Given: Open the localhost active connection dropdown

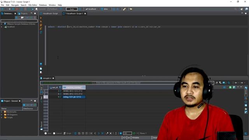Looking at the screenshot, I should pyautogui.click(x=92, y=9).
